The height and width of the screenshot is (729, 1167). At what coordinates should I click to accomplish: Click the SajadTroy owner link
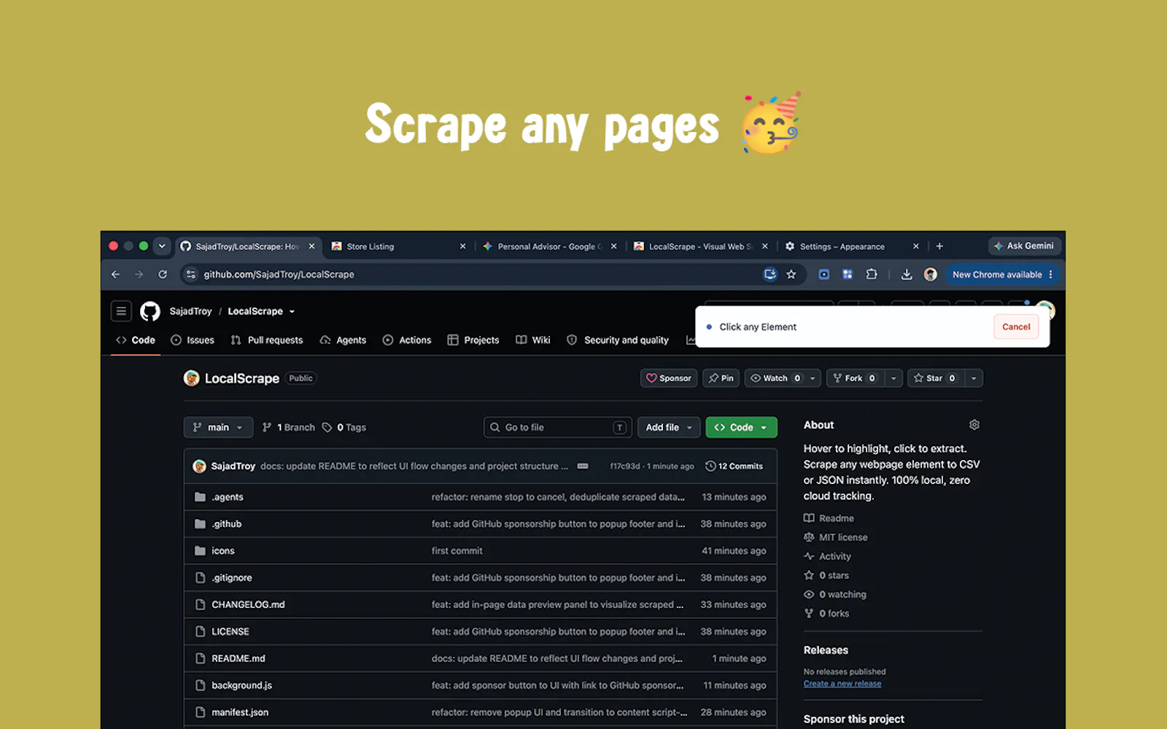coord(190,311)
